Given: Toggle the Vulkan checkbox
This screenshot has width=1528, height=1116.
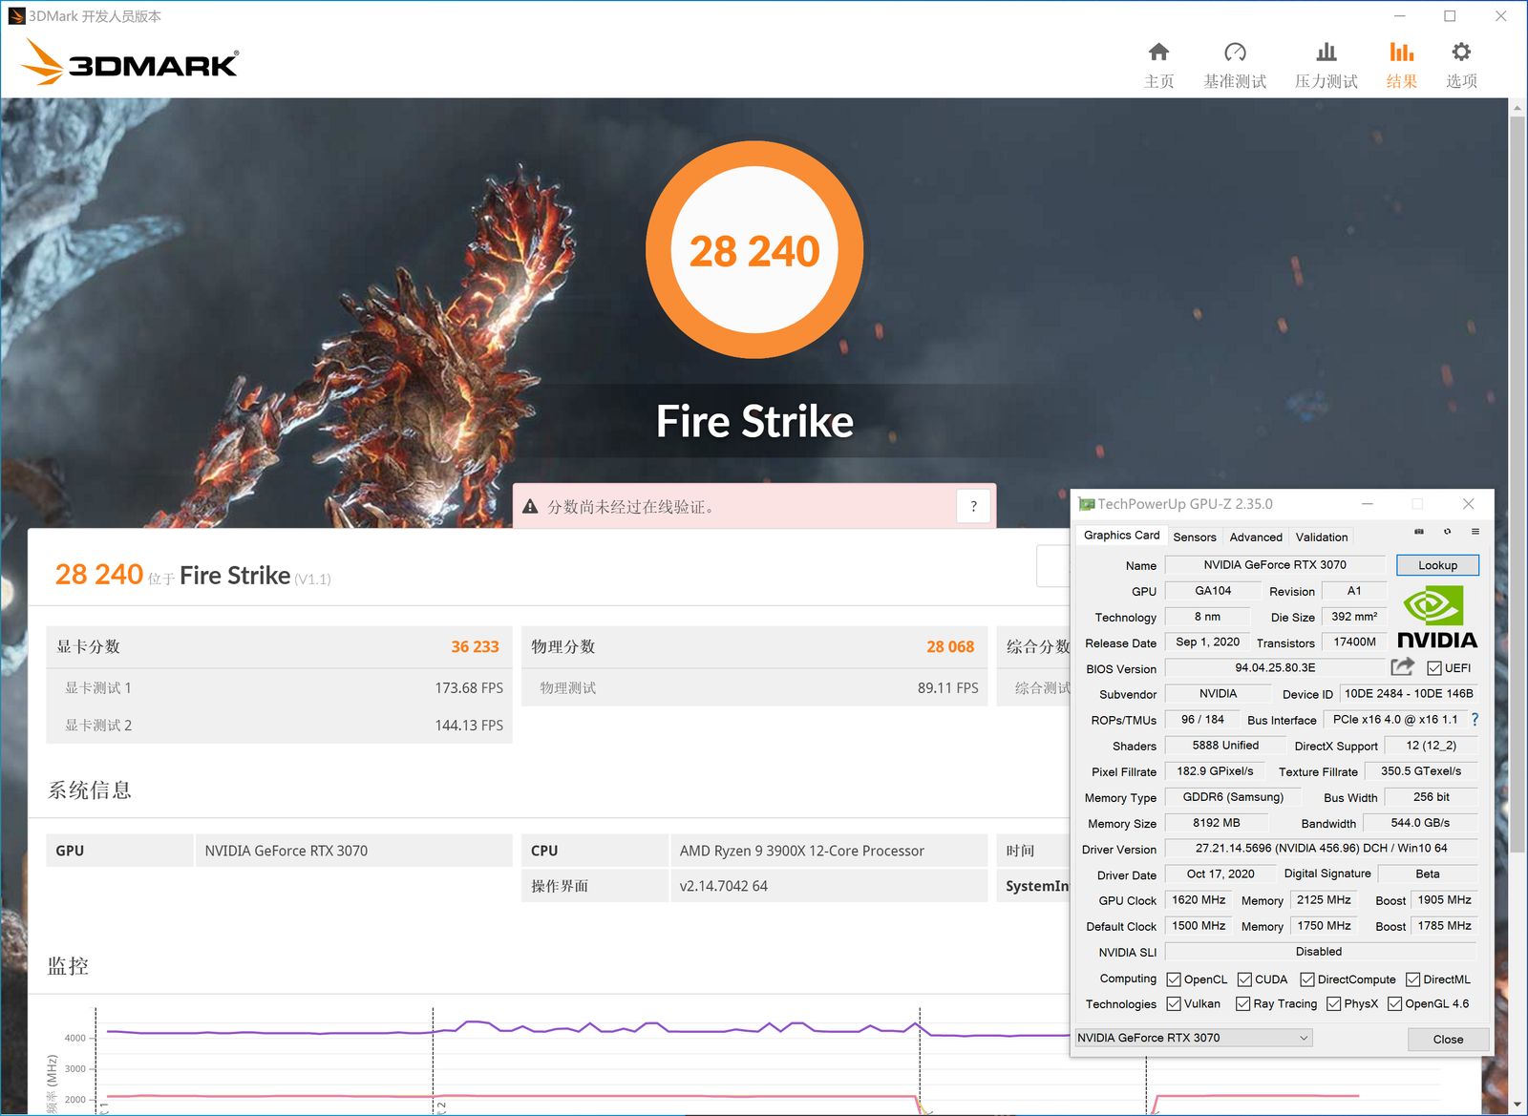Looking at the screenshot, I should pyautogui.click(x=1174, y=1003).
